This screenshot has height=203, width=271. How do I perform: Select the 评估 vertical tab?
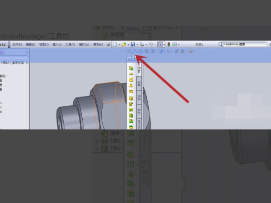pos(139,110)
